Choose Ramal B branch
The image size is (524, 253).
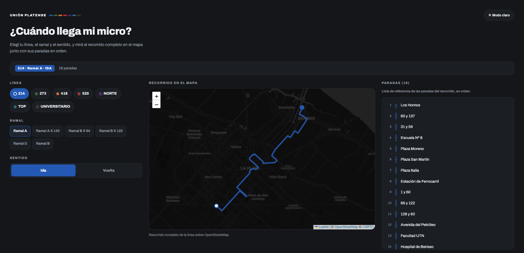(x=43, y=144)
